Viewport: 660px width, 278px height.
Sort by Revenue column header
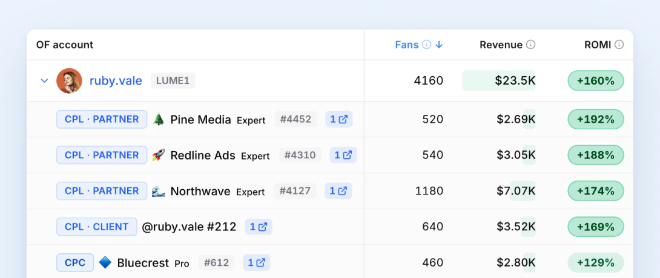pyautogui.click(x=501, y=45)
